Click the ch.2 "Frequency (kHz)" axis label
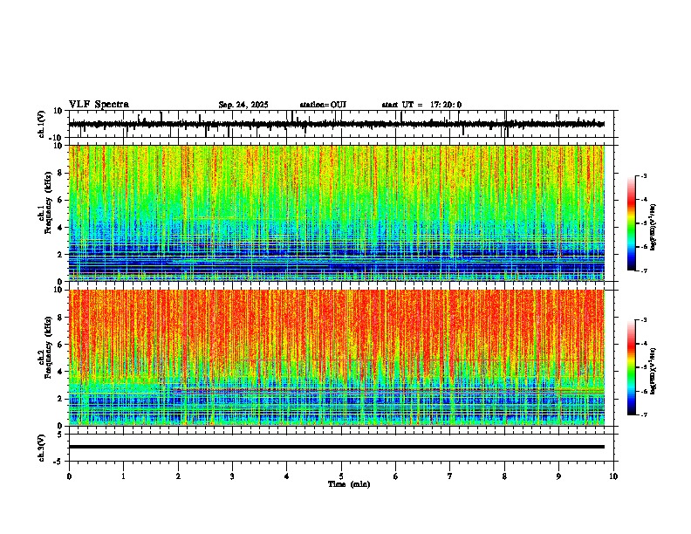Viewport: 691px width, 534px height. 49,347
